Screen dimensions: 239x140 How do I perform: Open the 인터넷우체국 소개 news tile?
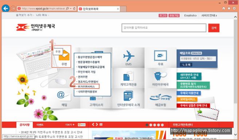point(129,98)
